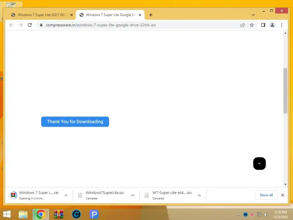Image resolution: width=293 pixels, height=220 pixels.
Task: Open the tab search chevron
Action: [253, 15]
